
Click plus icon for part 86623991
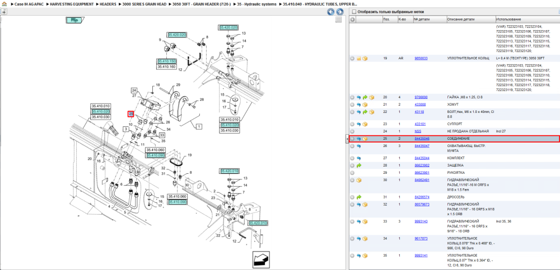coord(352,173)
